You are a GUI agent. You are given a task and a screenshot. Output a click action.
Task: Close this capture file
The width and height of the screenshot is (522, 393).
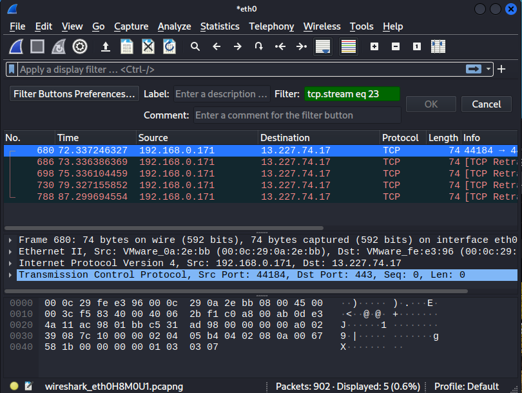pos(148,46)
